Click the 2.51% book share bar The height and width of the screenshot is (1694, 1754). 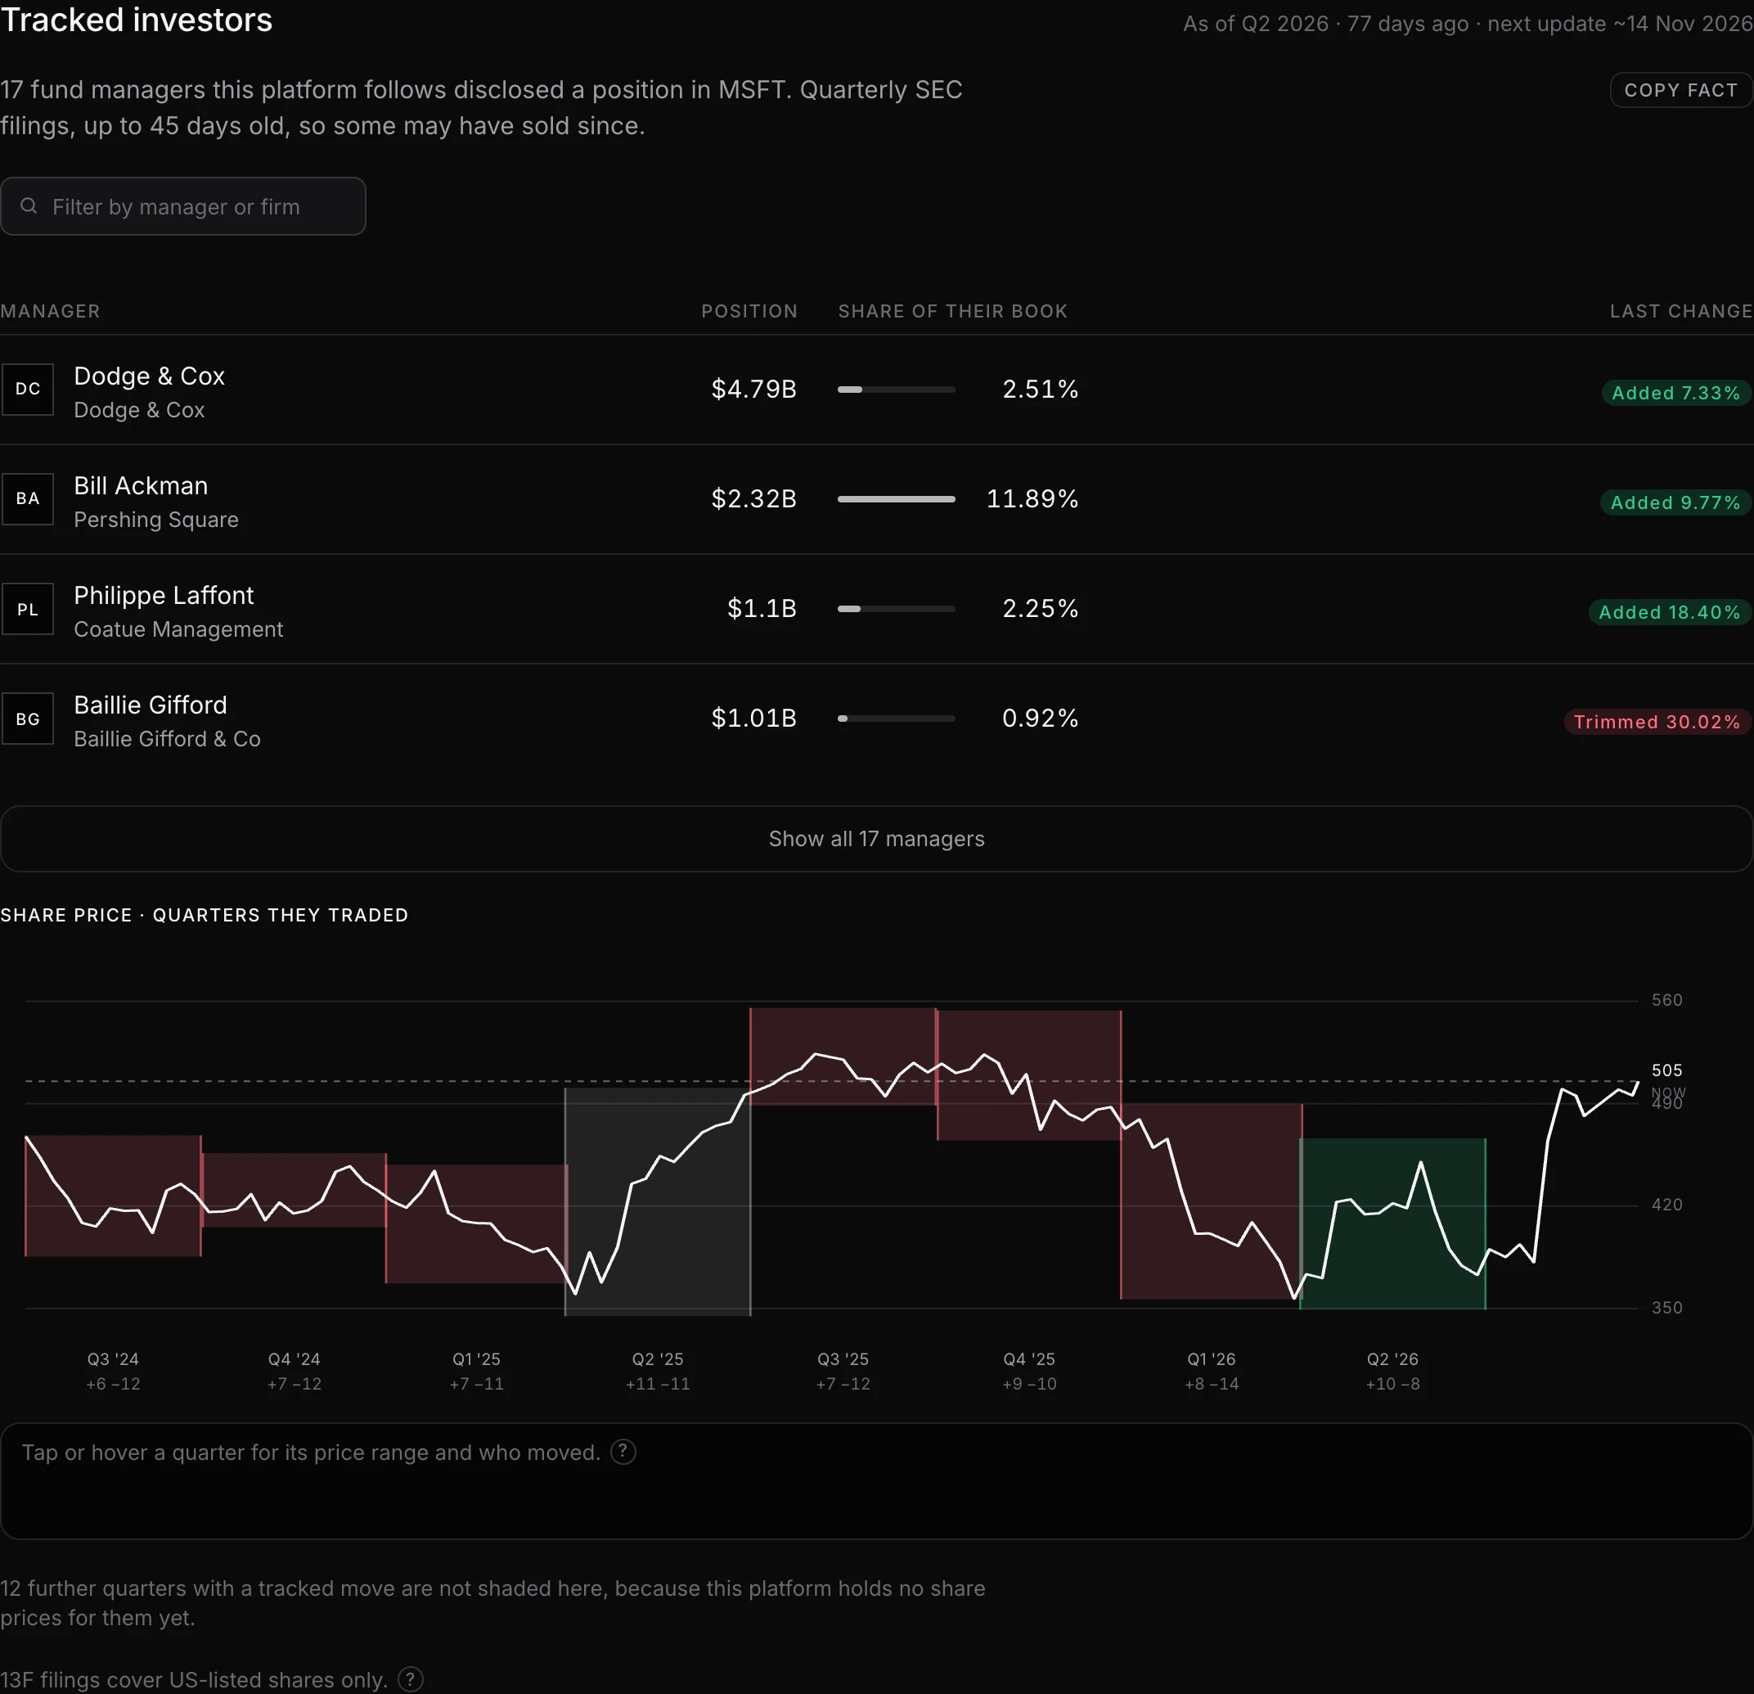(x=896, y=390)
